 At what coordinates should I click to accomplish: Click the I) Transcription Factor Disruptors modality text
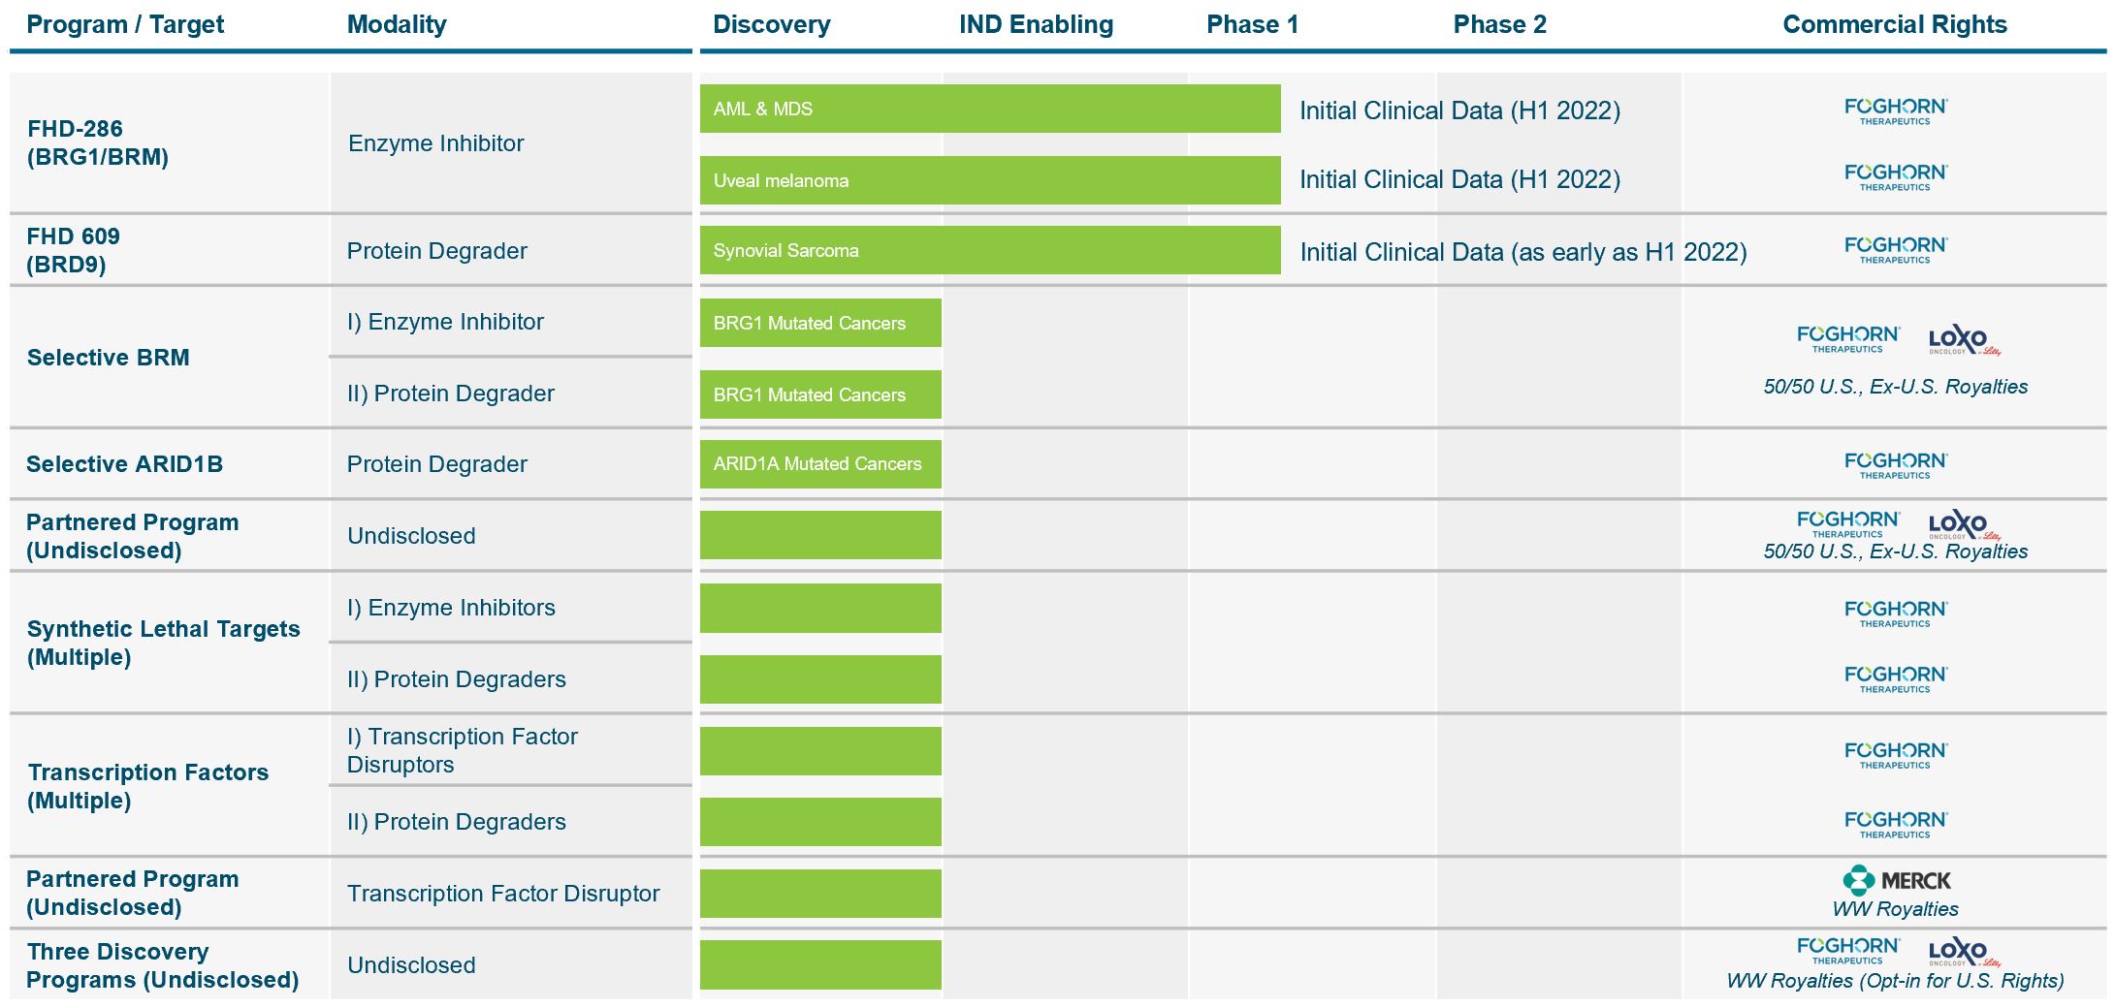click(x=462, y=750)
